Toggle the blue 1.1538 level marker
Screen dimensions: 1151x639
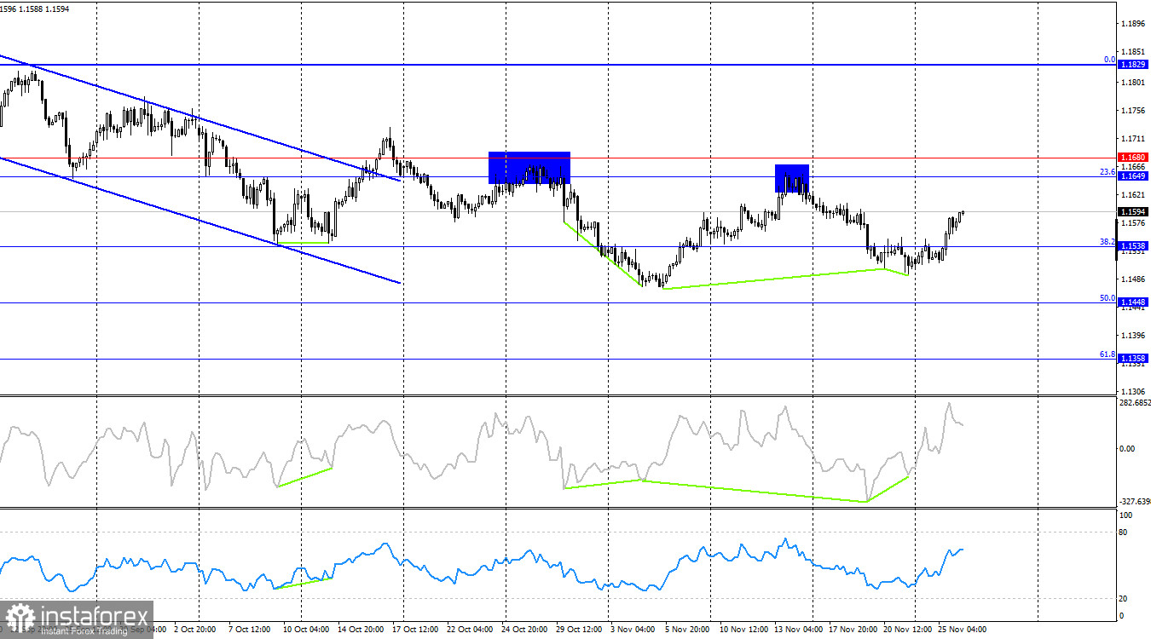click(x=1132, y=245)
